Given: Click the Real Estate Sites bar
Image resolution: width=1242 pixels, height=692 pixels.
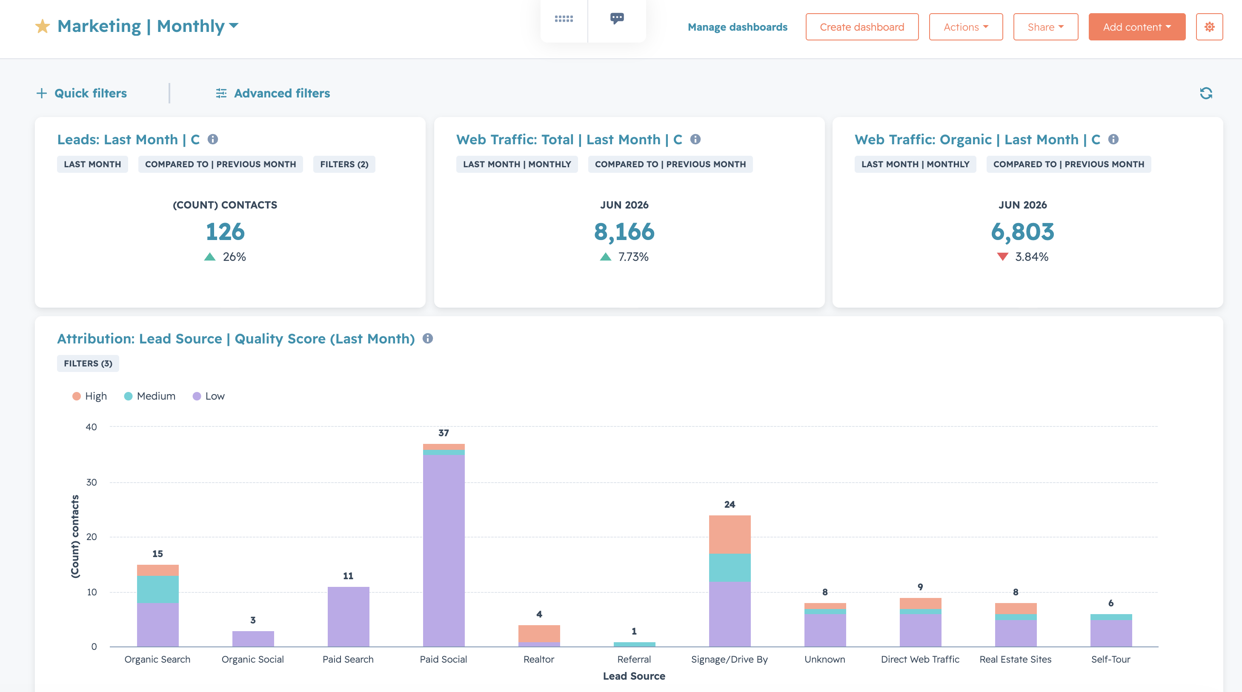Looking at the screenshot, I should [1016, 625].
